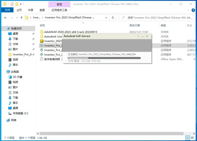Sort by the 修改日期 column header
197x141 pixels.
(135, 25)
